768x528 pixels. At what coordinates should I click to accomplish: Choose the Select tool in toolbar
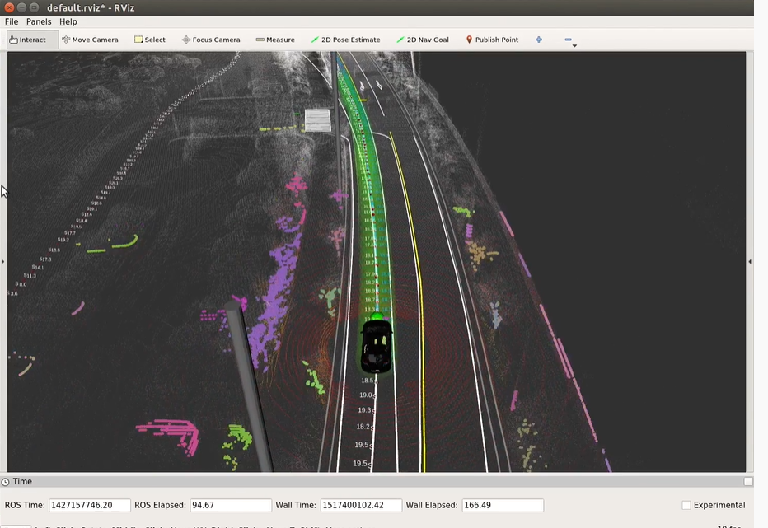coord(150,40)
